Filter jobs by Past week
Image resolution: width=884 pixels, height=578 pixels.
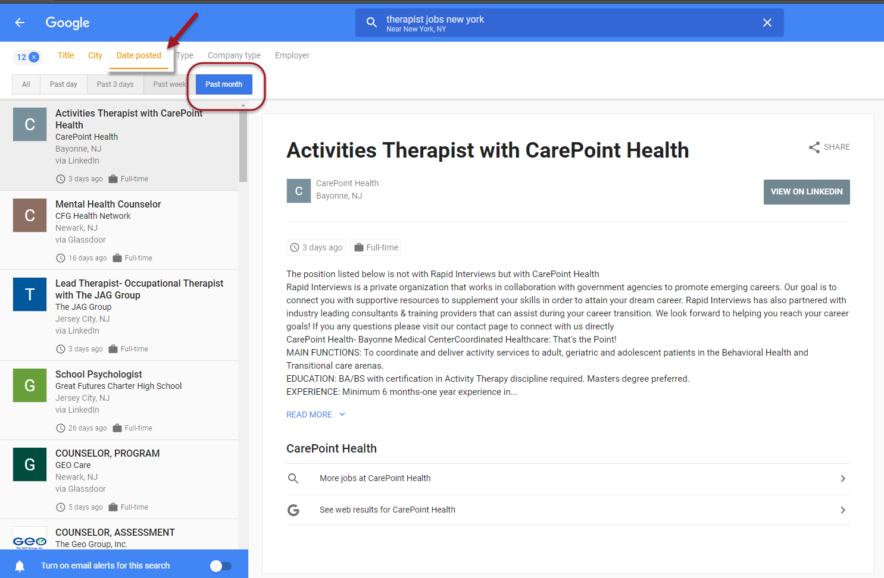(x=168, y=84)
